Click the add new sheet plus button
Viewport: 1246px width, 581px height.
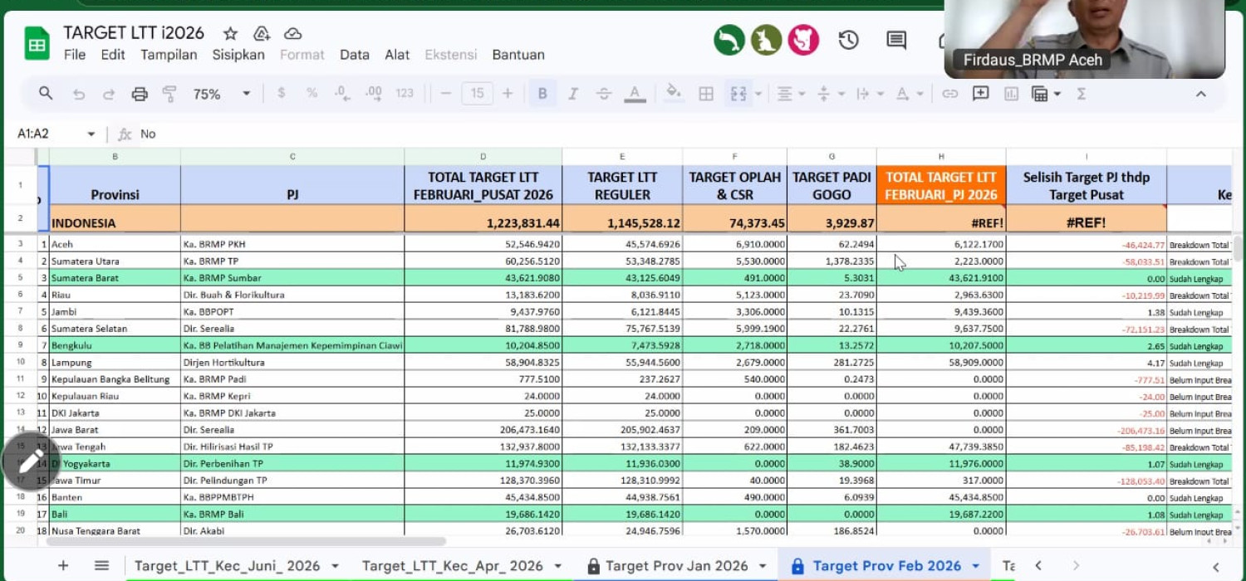click(x=63, y=566)
